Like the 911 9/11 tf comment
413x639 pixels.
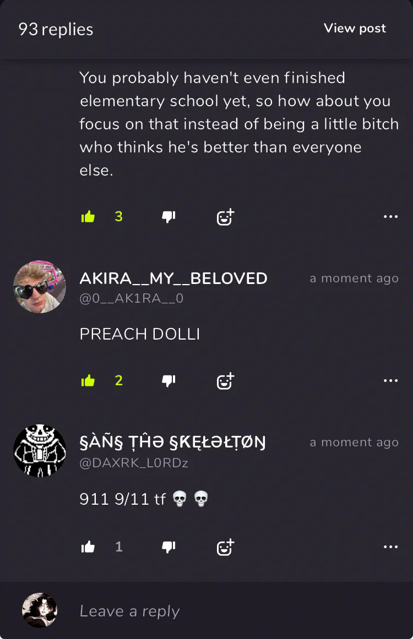coord(88,547)
